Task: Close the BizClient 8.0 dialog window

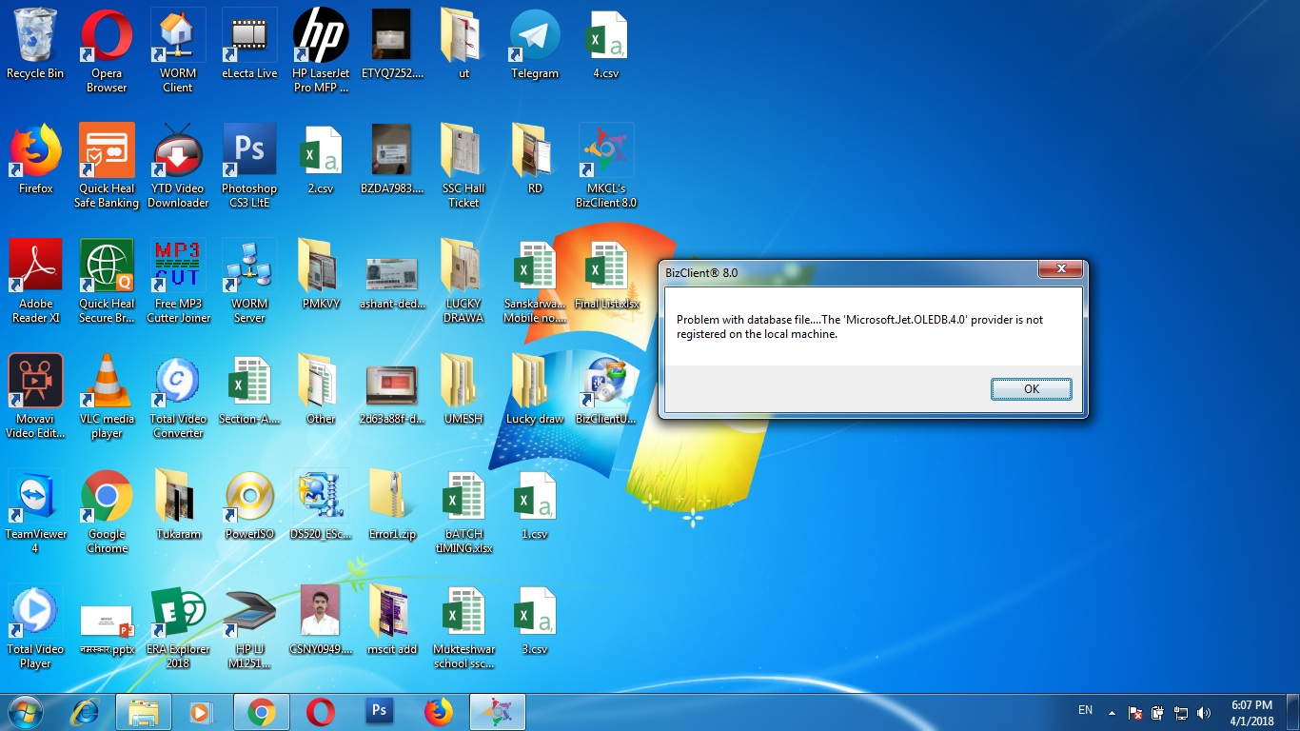Action: [1059, 269]
